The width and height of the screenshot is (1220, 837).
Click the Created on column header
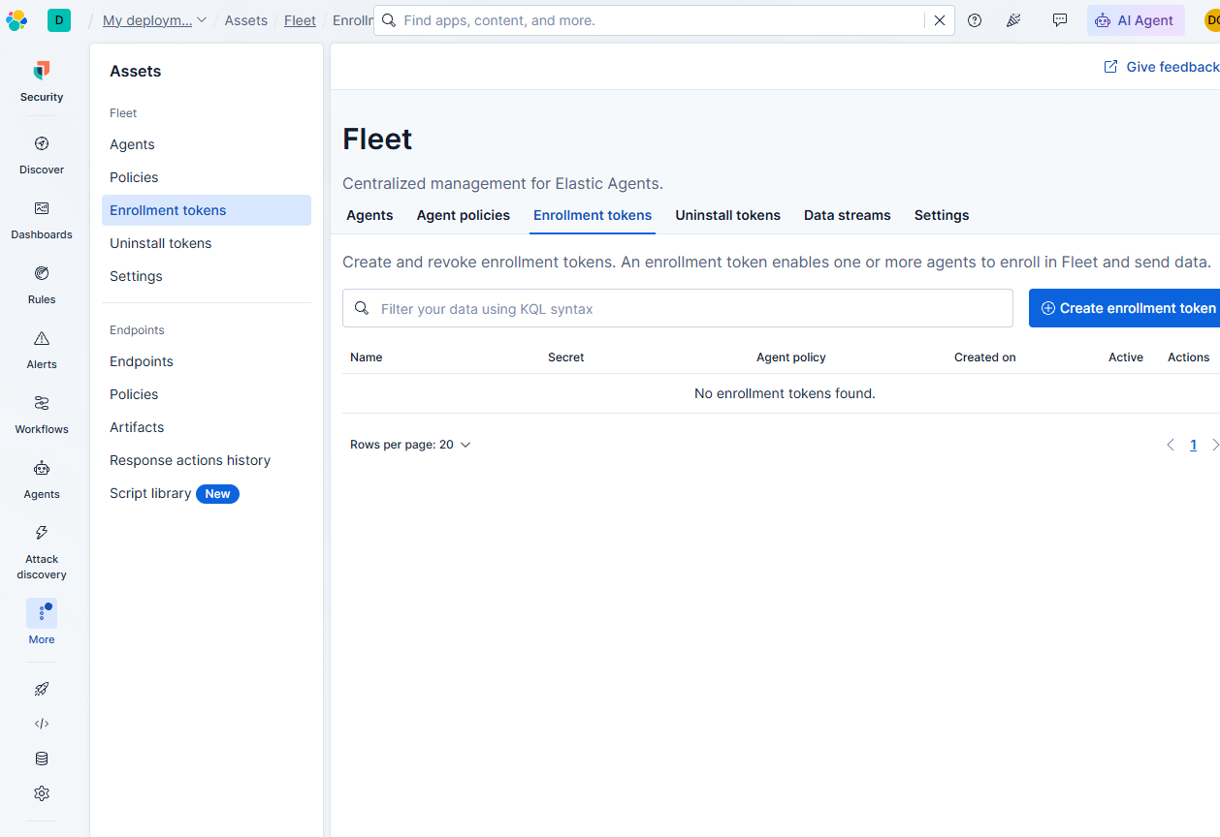pos(985,357)
